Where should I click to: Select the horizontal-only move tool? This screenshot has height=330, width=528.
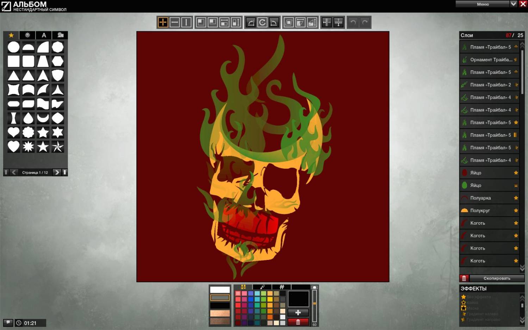pyautogui.click(x=175, y=23)
